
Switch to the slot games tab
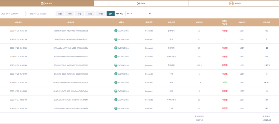point(234,4)
